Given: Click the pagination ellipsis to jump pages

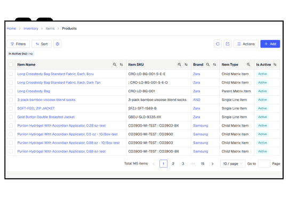Looking at the screenshot, I should [x=193, y=164].
